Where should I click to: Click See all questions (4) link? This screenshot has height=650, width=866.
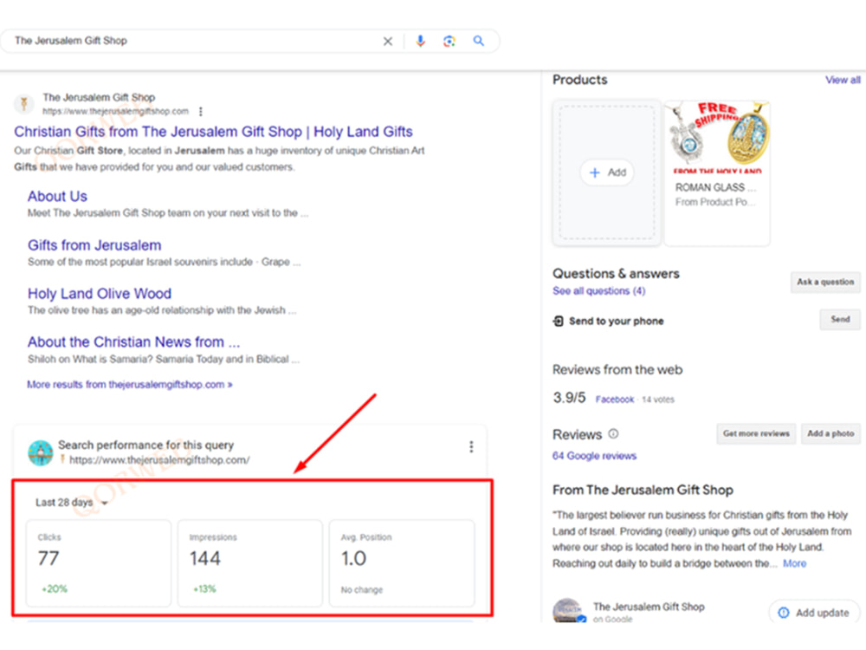point(598,290)
